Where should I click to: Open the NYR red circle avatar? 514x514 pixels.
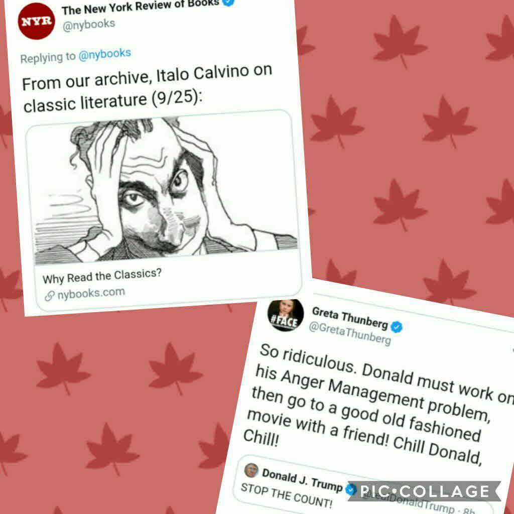pos(36,21)
